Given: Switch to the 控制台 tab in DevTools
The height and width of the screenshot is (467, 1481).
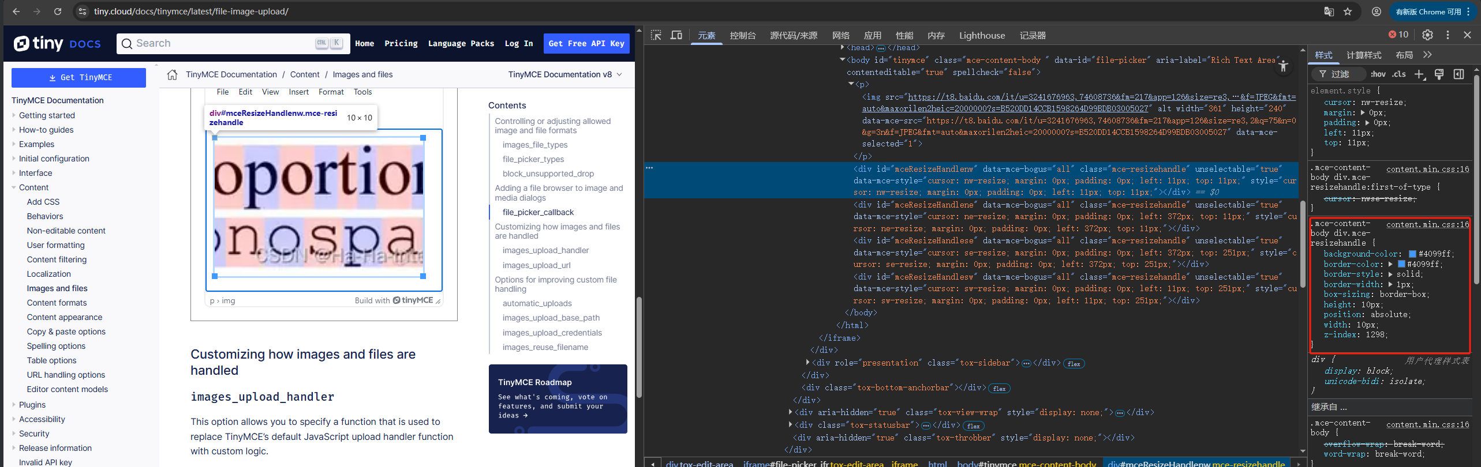Looking at the screenshot, I should point(743,35).
